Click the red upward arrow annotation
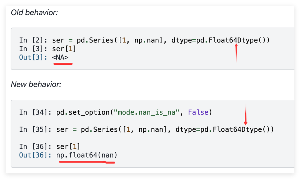 [x=236, y=53]
